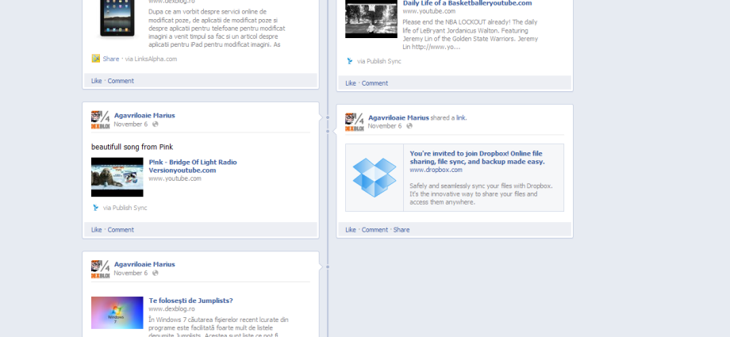Like the beautifull song from Pink post

pos(96,230)
